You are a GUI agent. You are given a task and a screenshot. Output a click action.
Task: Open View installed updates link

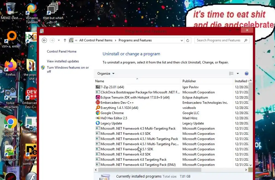(63, 61)
